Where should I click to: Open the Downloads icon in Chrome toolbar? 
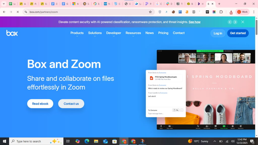click(x=231, y=12)
